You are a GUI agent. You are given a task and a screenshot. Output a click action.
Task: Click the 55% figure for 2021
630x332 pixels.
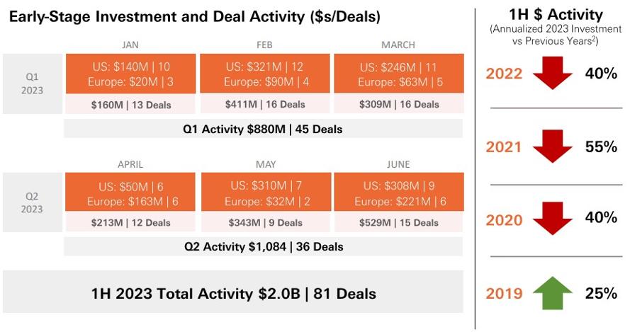point(601,147)
